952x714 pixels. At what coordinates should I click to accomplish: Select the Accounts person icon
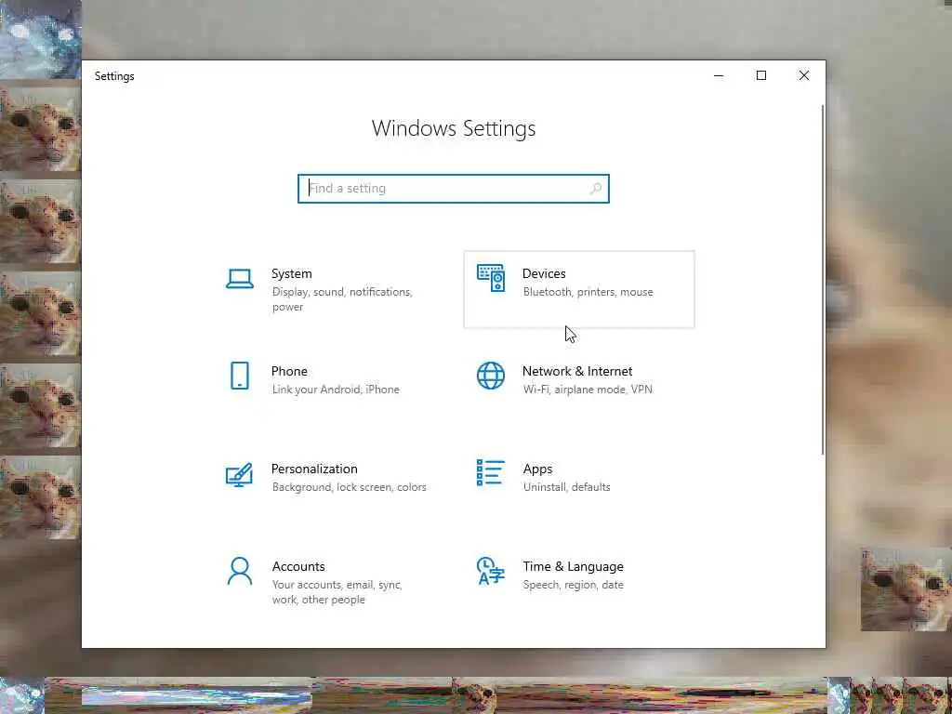[x=240, y=571]
